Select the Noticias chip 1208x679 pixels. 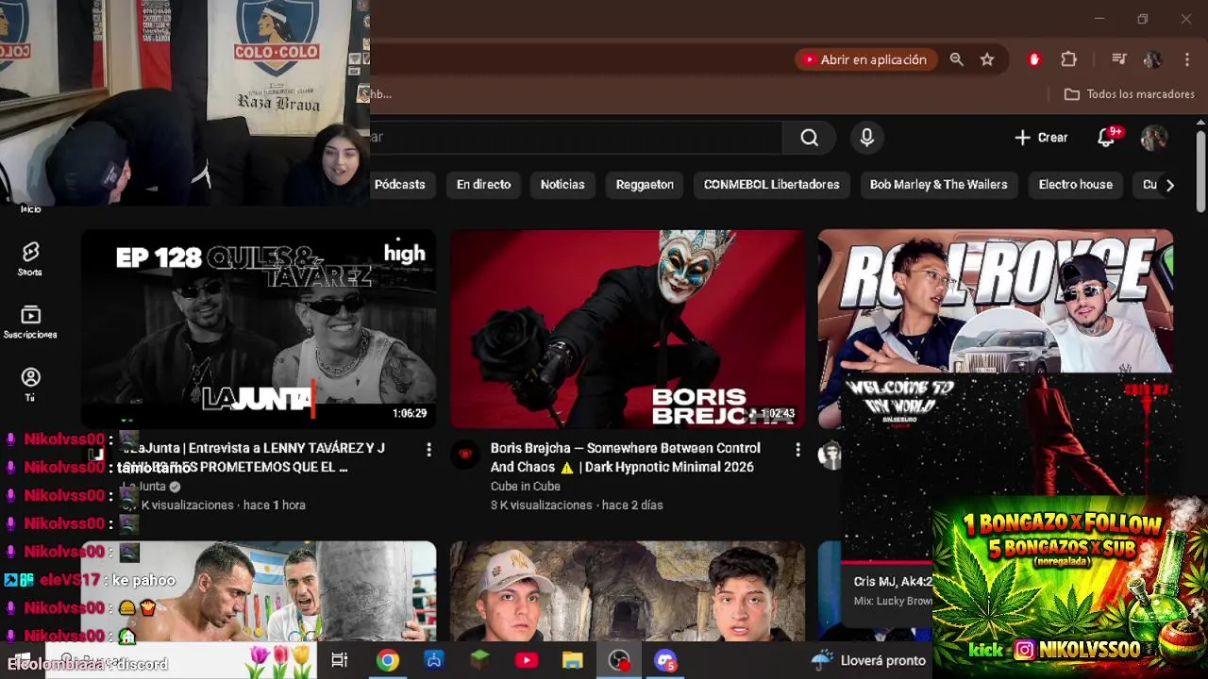click(562, 185)
